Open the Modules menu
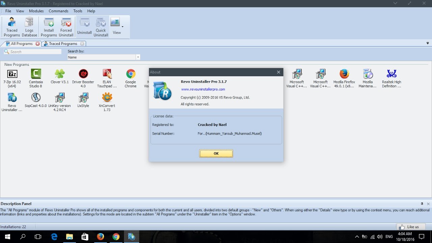 click(x=36, y=11)
